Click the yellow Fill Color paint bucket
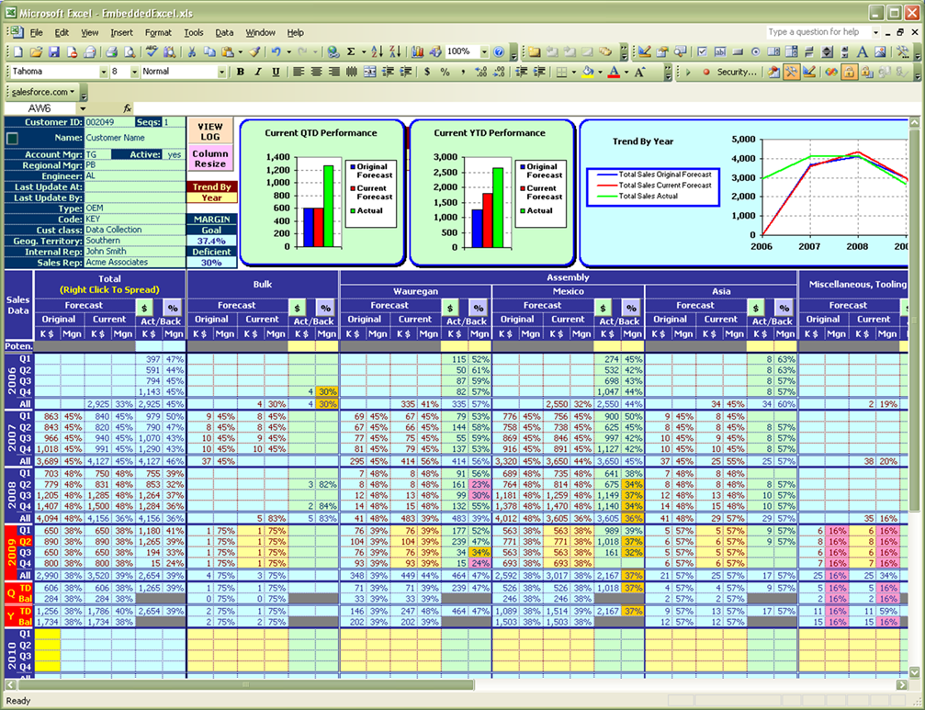Image resolution: width=925 pixels, height=710 pixels. coord(588,72)
